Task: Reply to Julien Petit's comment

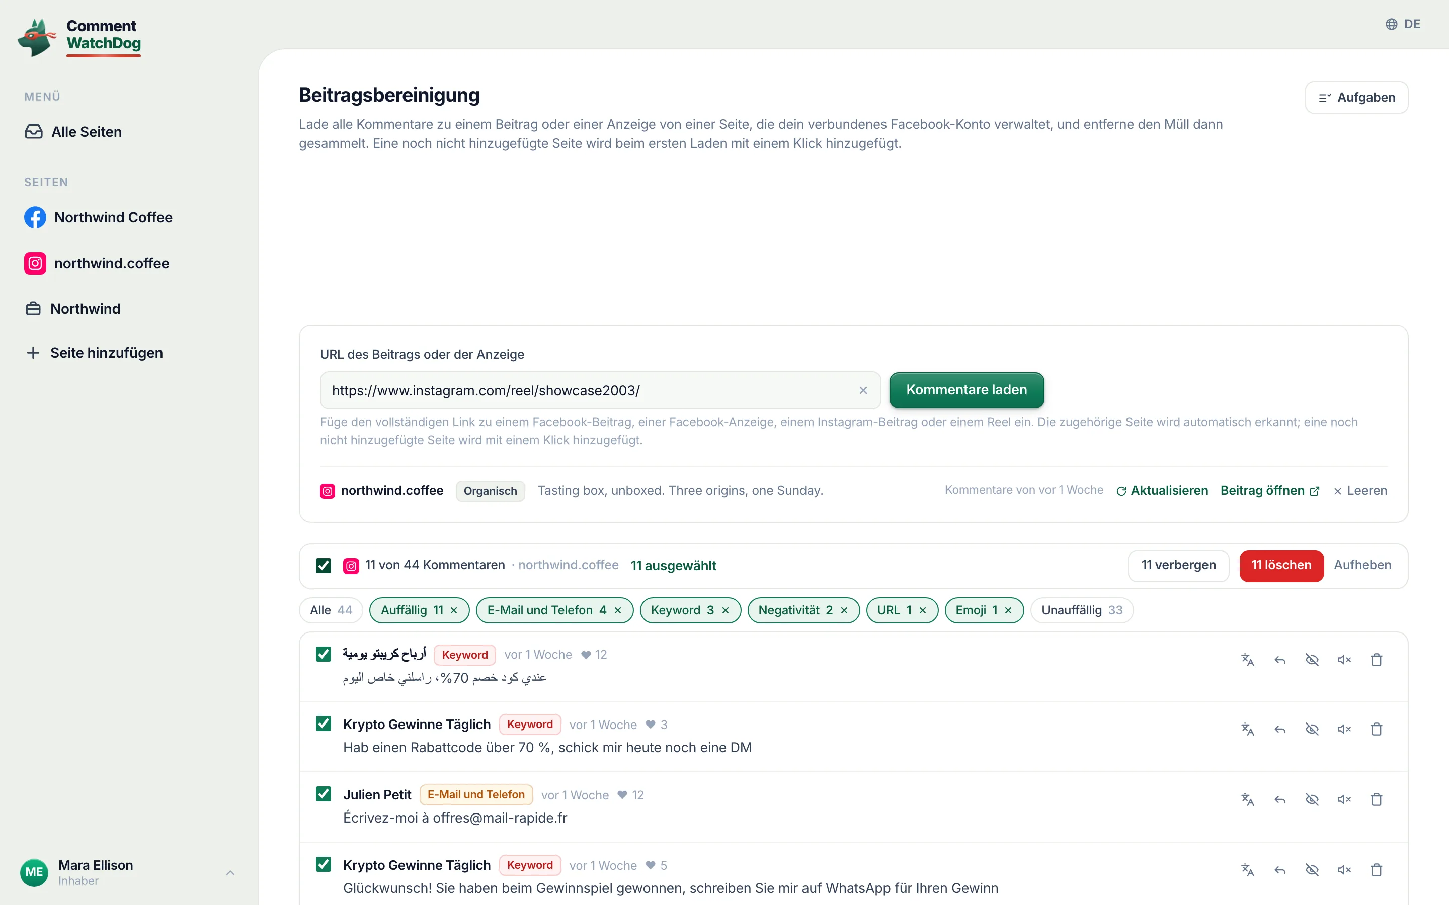Action: (1280, 799)
